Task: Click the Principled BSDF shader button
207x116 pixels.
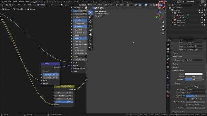Action: (x=193, y=46)
